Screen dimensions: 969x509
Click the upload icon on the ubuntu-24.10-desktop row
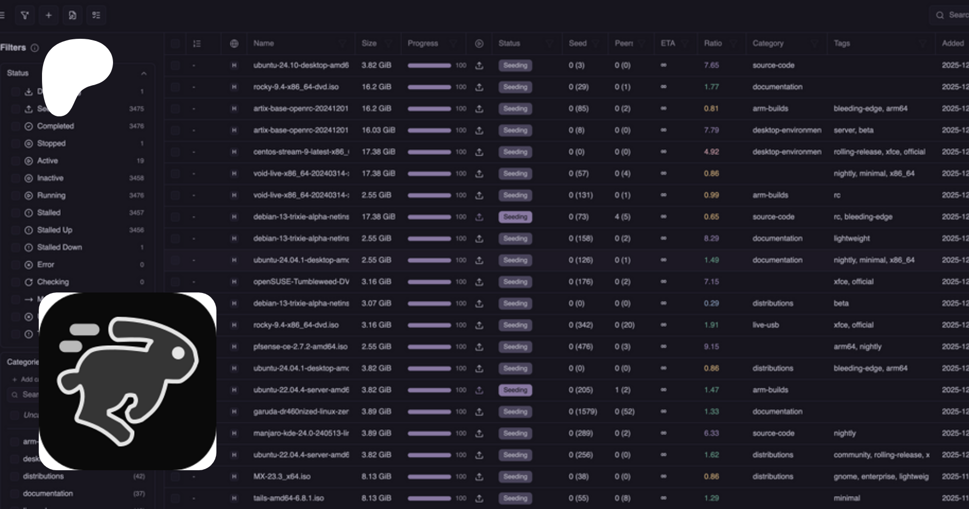click(479, 66)
